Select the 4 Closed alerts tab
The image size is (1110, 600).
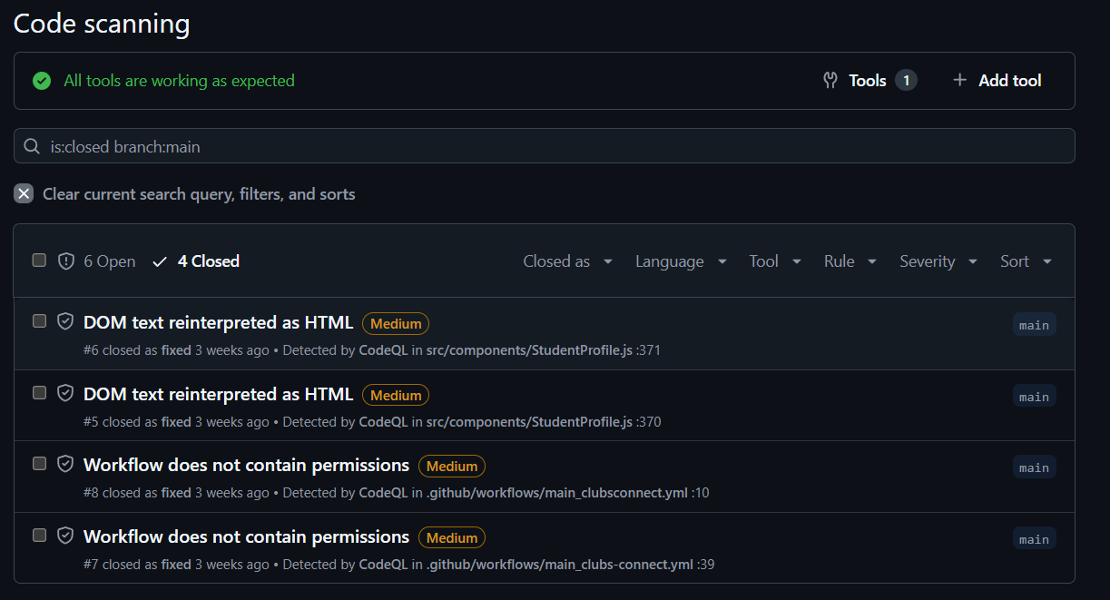coord(196,261)
